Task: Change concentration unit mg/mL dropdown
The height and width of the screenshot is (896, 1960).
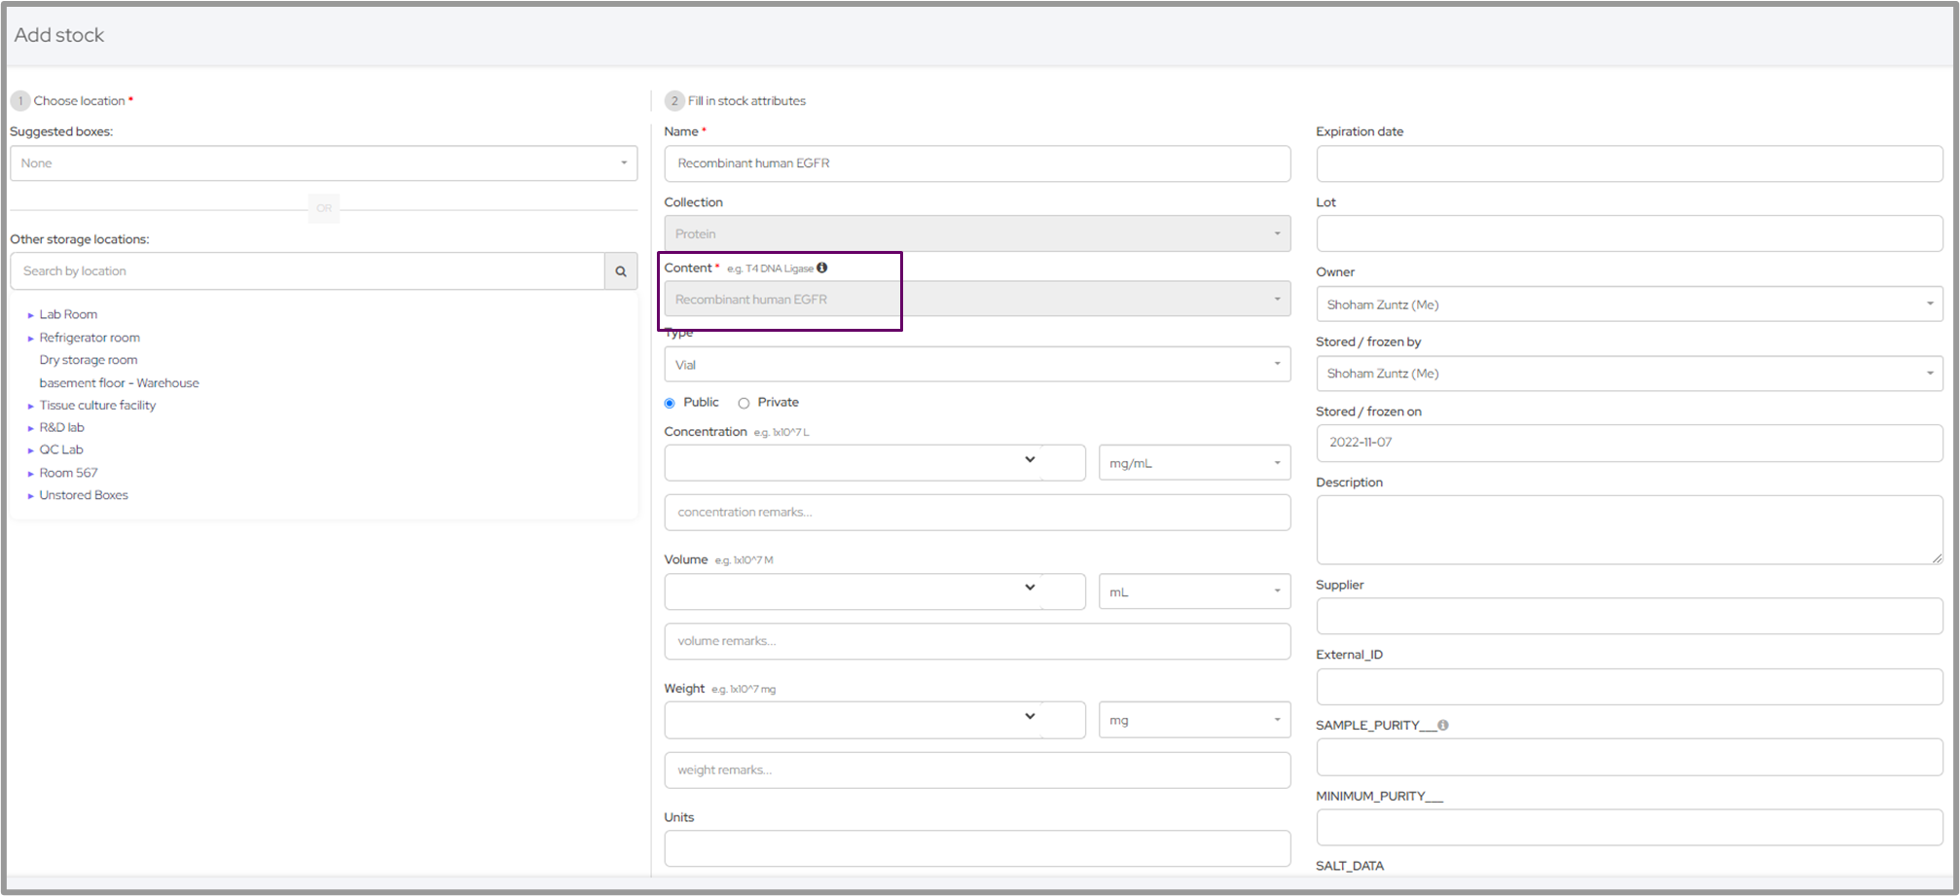Action: pyautogui.click(x=1194, y=463)
